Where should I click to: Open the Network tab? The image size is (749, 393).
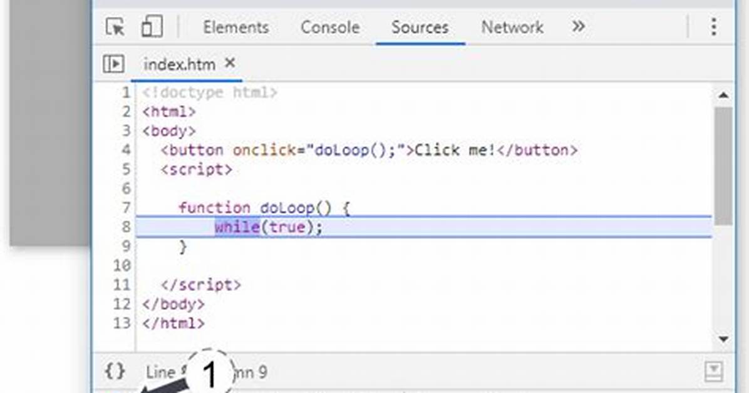512,27
